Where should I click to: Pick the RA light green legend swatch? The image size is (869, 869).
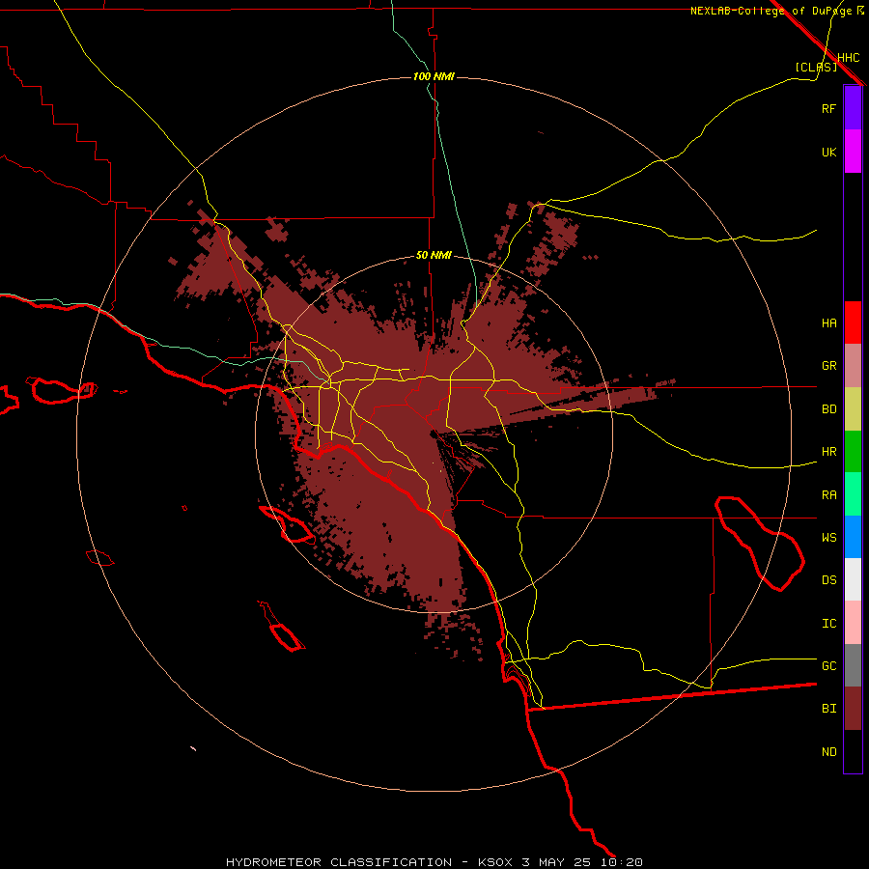[853, 494]
